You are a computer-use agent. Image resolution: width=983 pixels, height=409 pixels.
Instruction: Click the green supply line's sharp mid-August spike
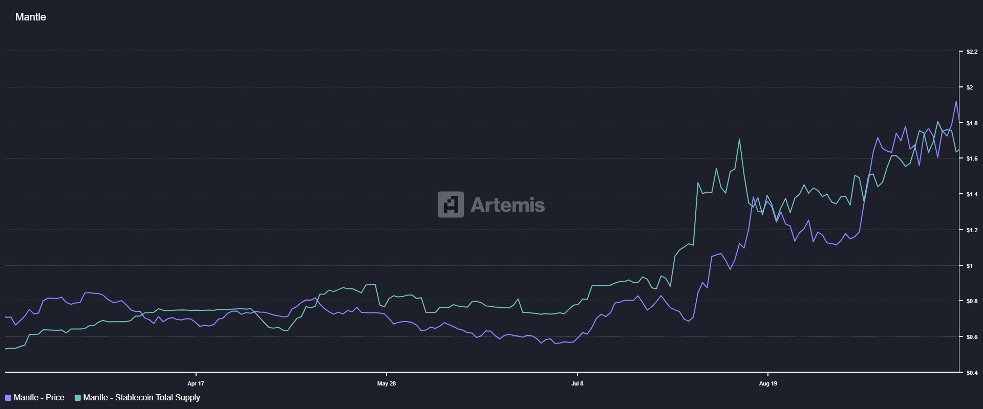pos(739,139)
